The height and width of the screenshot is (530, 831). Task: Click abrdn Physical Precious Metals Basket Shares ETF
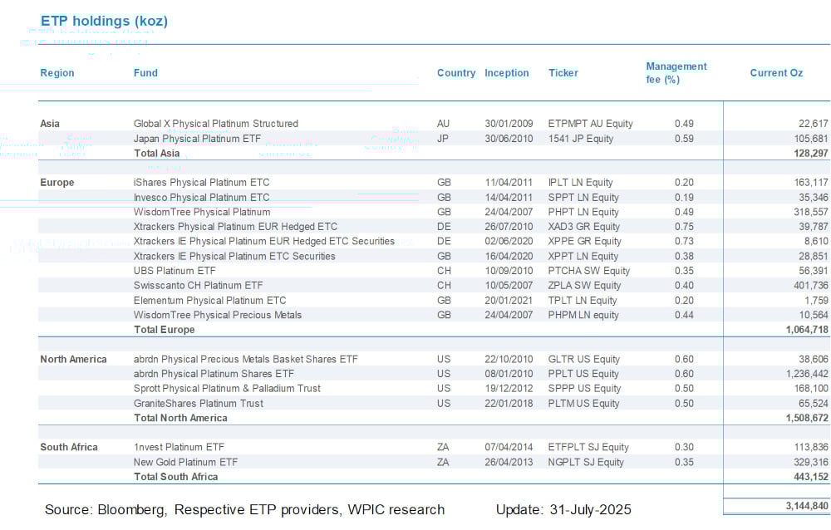(246, 360)
